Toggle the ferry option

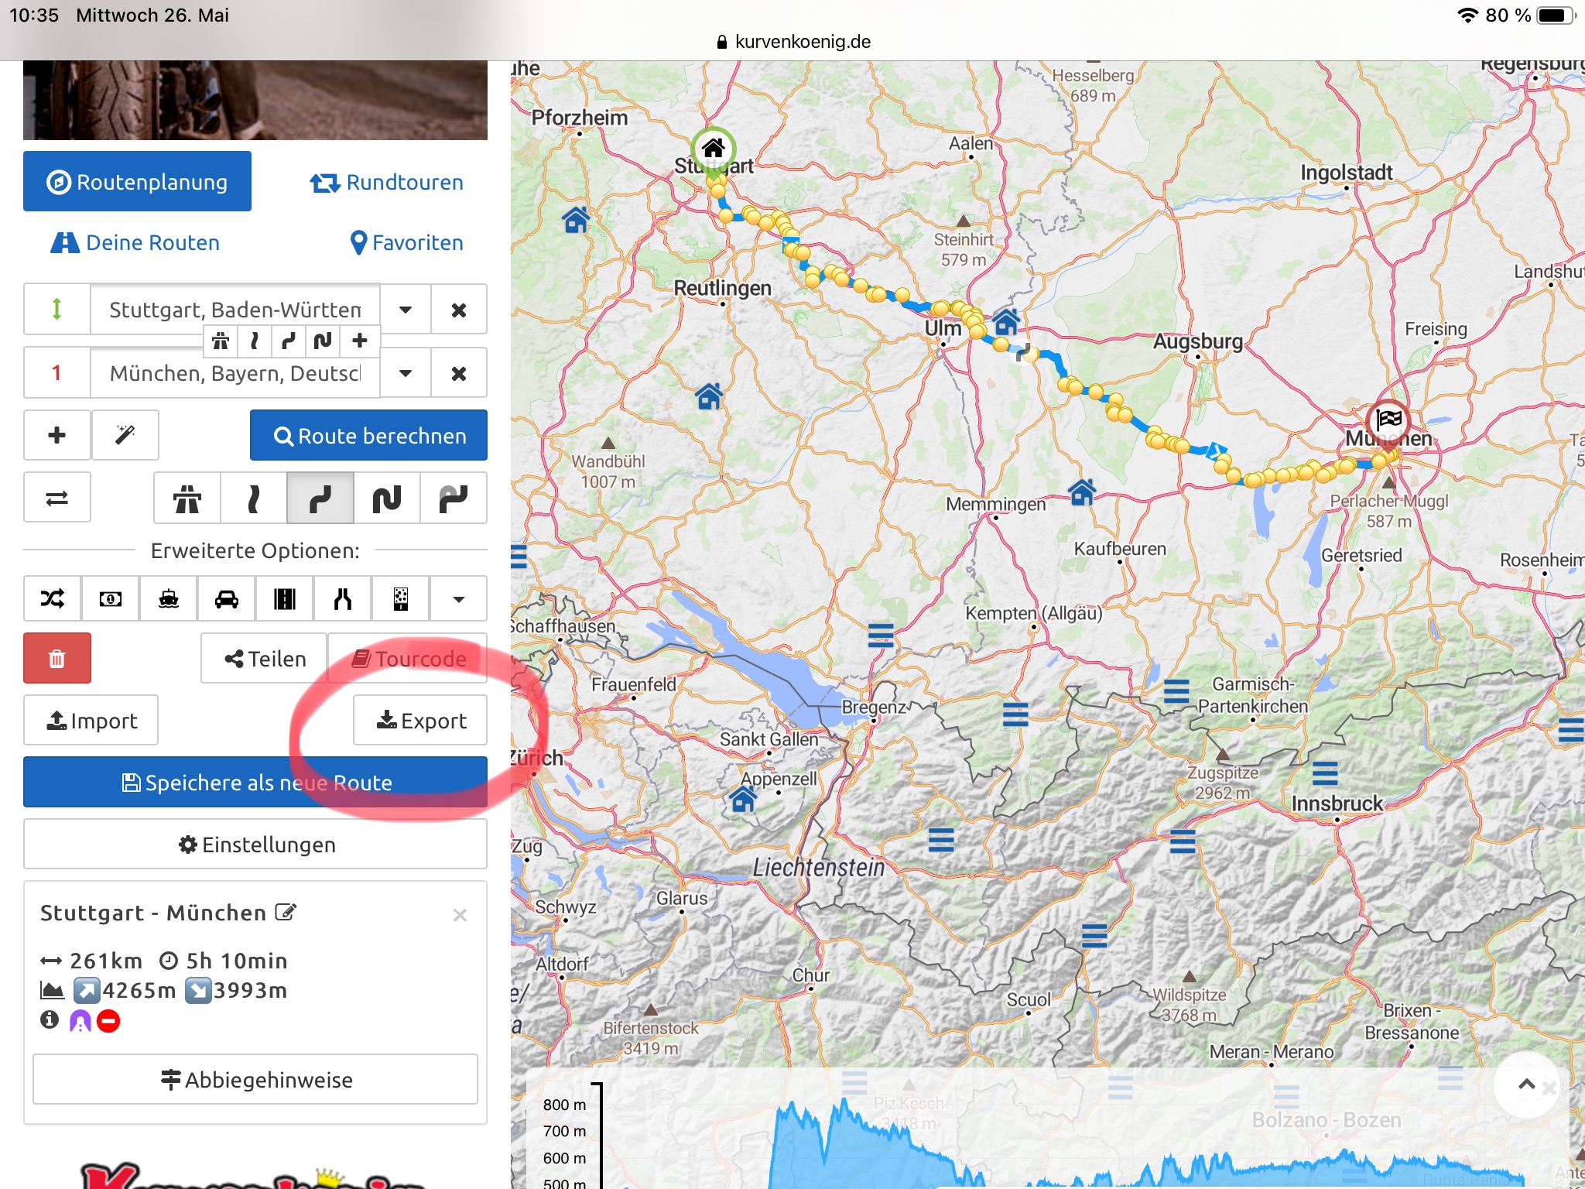pyautogui.click(x=169, y=599)
